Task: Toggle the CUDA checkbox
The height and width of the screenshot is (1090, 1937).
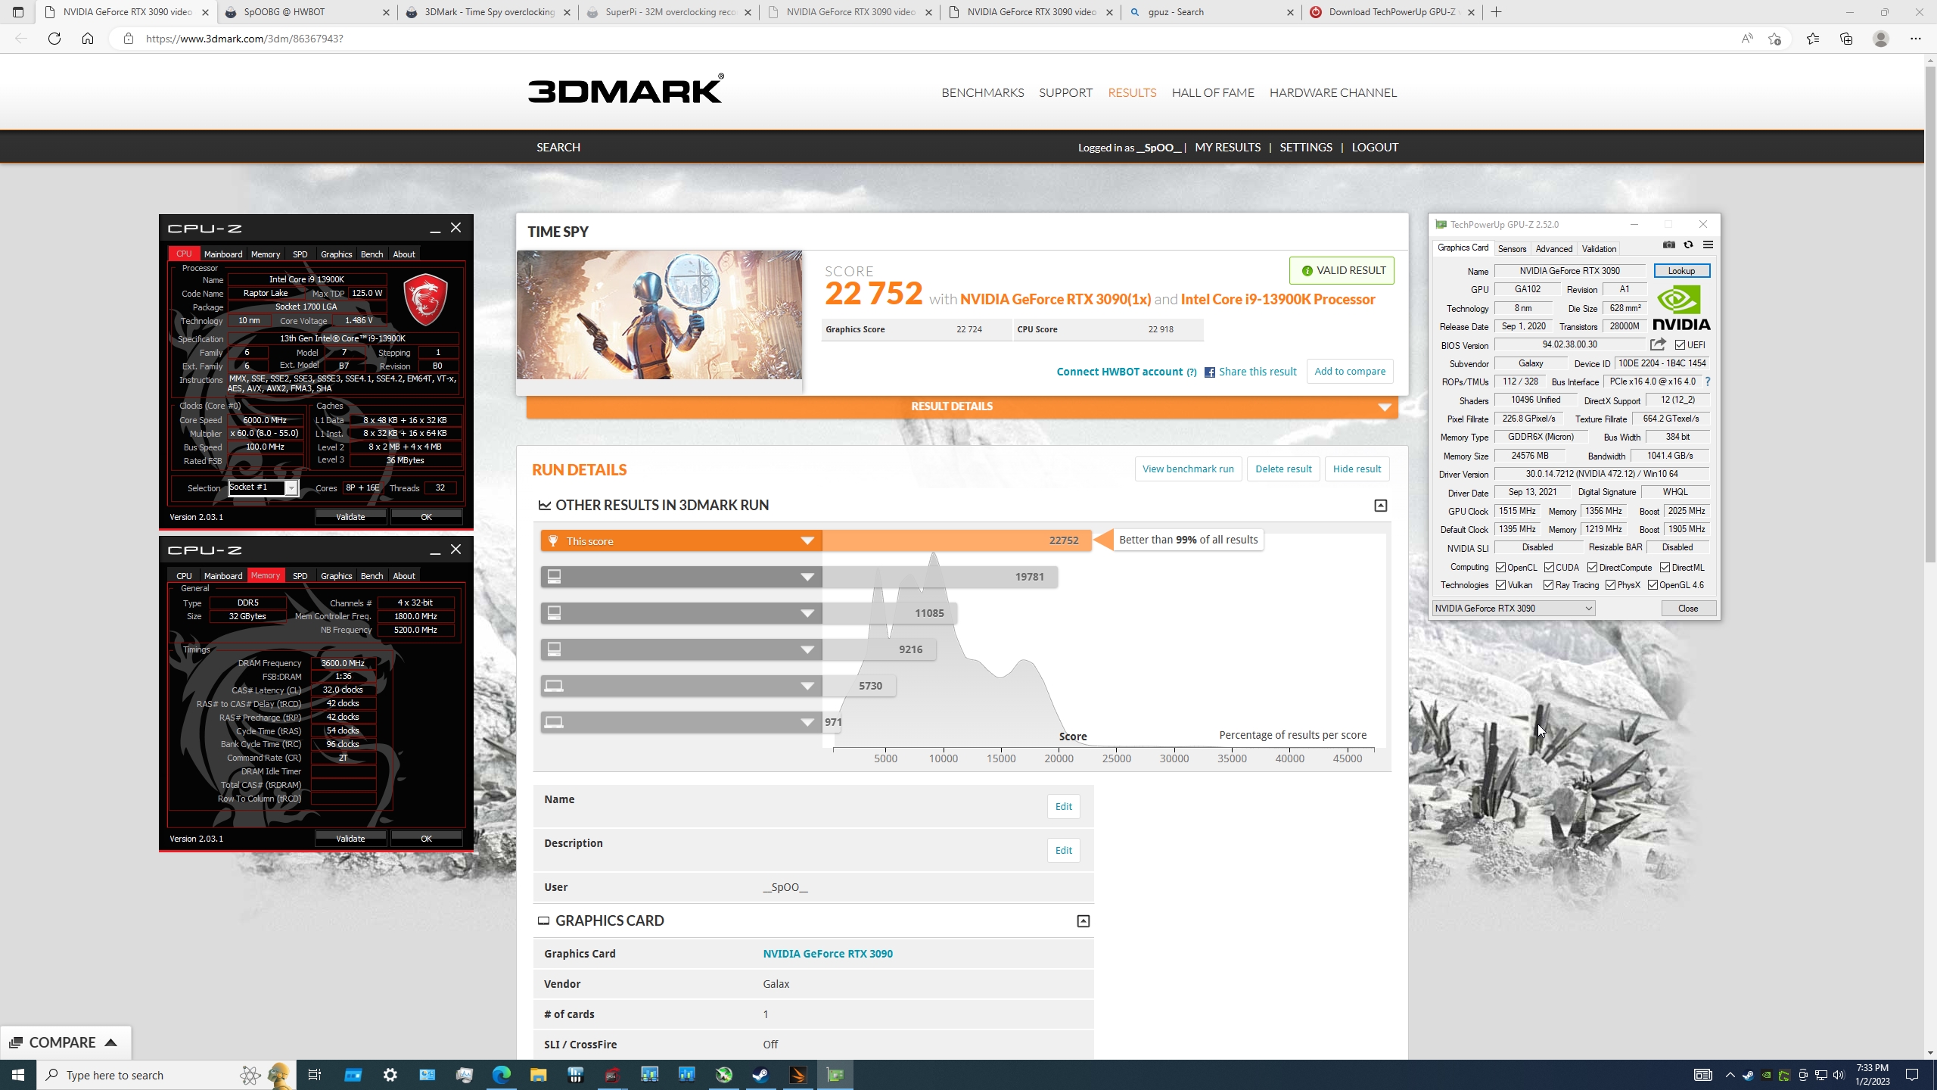Action: coord(1549,568)
